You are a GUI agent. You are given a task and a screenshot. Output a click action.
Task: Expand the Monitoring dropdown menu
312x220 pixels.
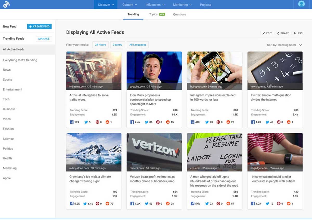coord(182,5)
